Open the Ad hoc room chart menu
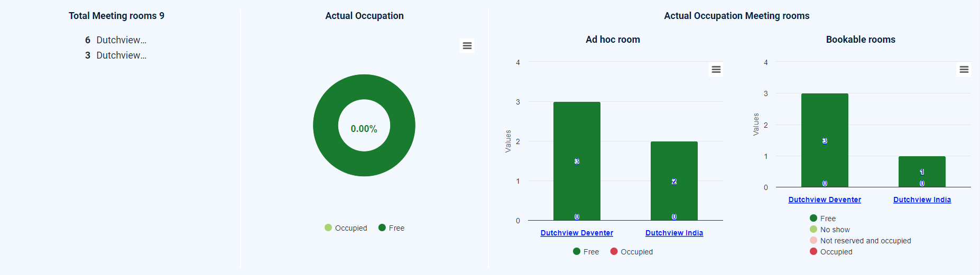The width and height of the screenshot is (980, 275). pos(716,70)
